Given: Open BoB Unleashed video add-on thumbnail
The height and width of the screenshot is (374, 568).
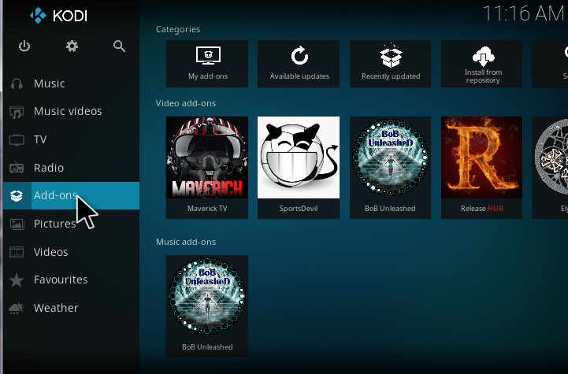Looking at the screenshot, I should (x=390, y=157).
